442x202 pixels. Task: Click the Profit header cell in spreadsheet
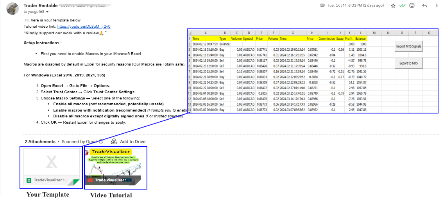tap(349, 39)
